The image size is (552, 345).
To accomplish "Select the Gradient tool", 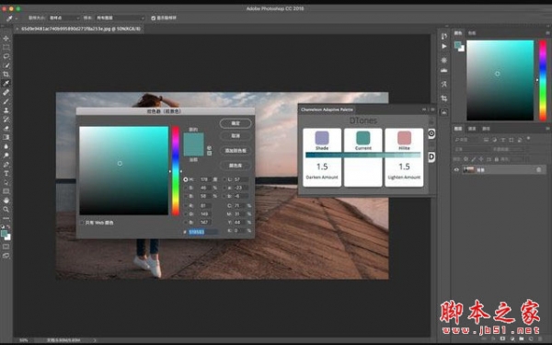I will 6,137.
